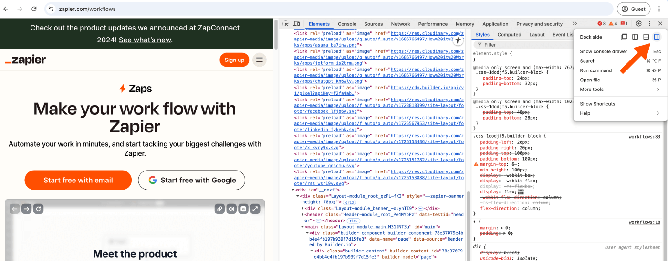The height and width of the screenshot is (261, 668).
Task: Select Show console drawer menu item
Action: tap(619, 51)
